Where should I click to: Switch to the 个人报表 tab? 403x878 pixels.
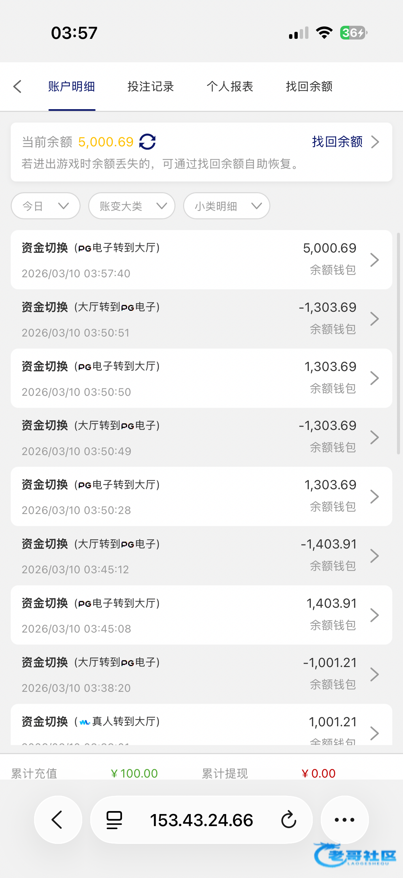pos(230,87)
